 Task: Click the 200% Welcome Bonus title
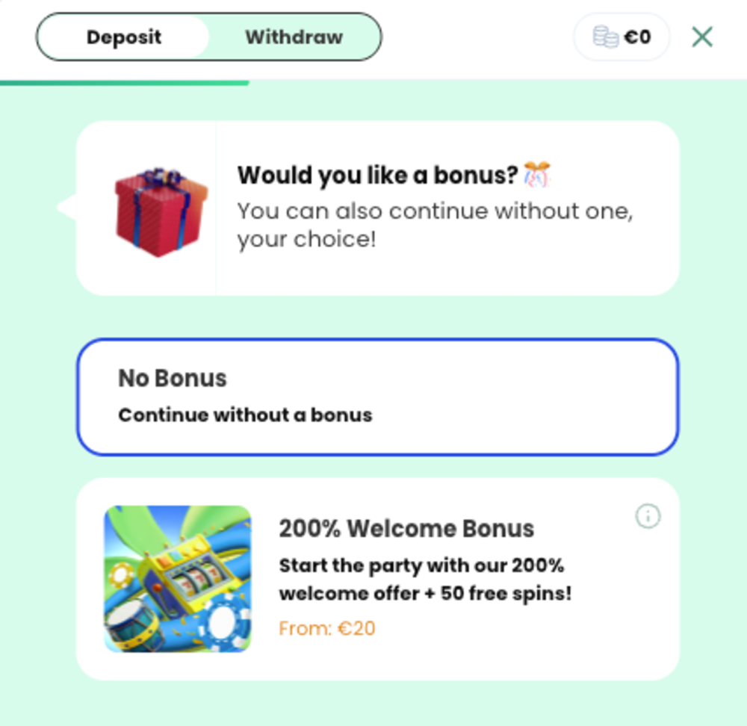(x=406, y=528)
